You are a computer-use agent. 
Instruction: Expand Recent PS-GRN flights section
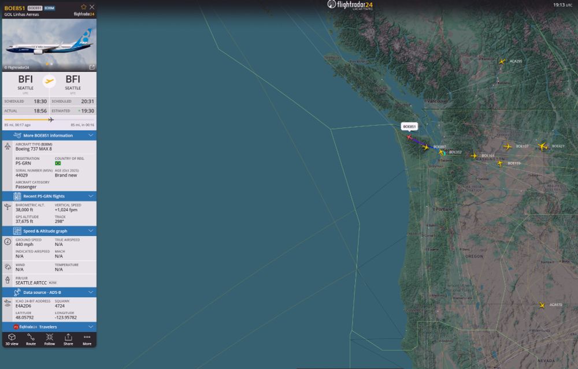pos(49,196)
